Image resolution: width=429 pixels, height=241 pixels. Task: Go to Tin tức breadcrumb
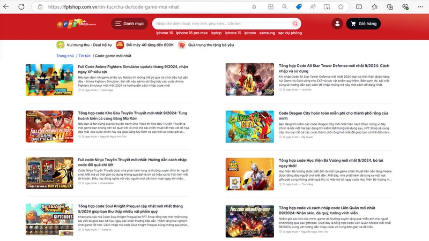point(85,56)
